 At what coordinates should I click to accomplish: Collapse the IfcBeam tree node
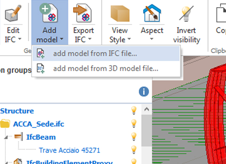(6, 137)
